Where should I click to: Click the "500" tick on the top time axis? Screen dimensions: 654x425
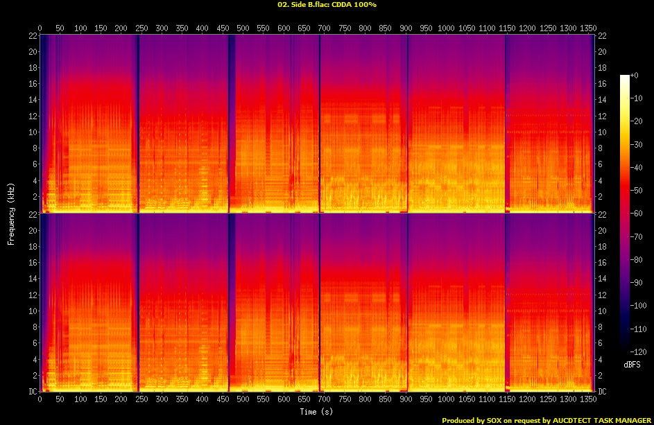pyautogui.click(x=243, y=28)
